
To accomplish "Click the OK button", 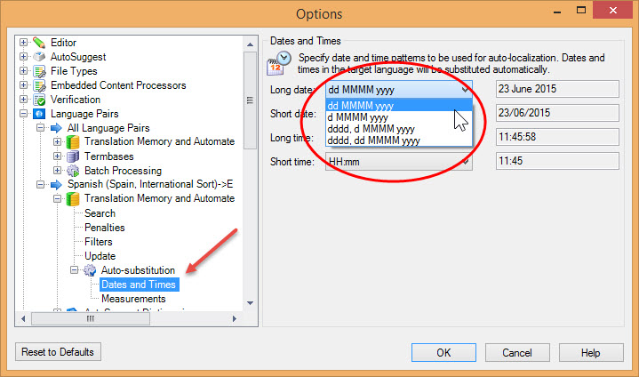I will pyautogui.click(x=444, y=353).
